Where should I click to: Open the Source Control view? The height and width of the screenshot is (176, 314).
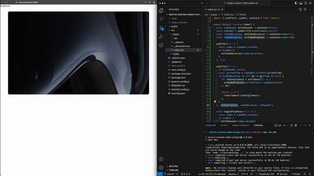(161, 28)
